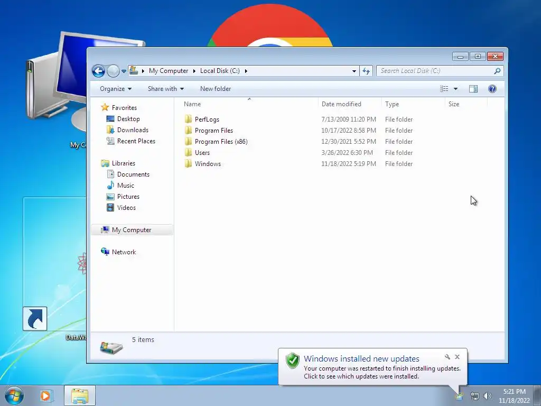Open Downloads under Favorites
Screen dimensions: 541x406
(x=133, y=130)
